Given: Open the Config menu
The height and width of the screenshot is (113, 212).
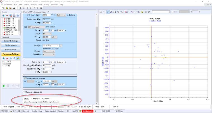Looking at the screenshot, I should (x=47, y=4).
